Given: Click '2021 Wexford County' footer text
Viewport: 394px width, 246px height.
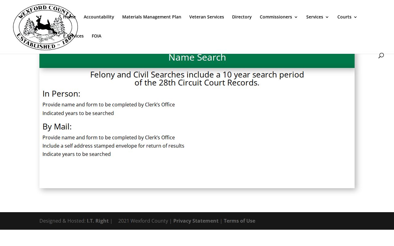Looking at the screenshot, I should (143, 221).
